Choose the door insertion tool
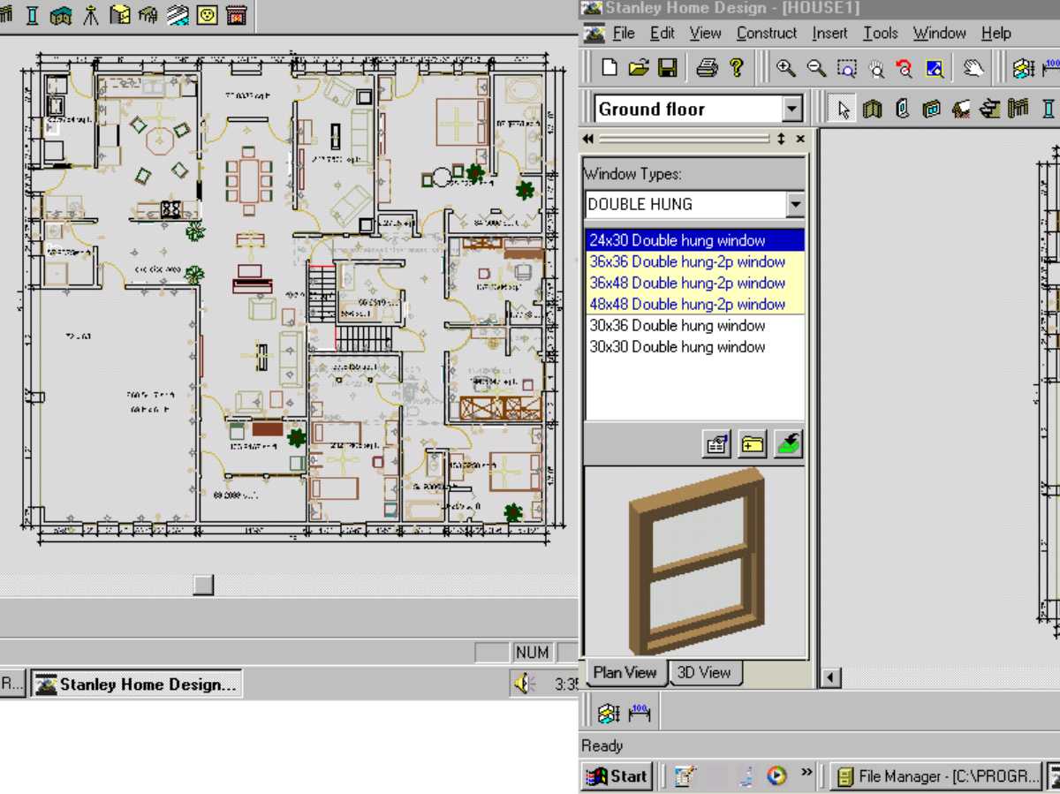 coord(902,109)
